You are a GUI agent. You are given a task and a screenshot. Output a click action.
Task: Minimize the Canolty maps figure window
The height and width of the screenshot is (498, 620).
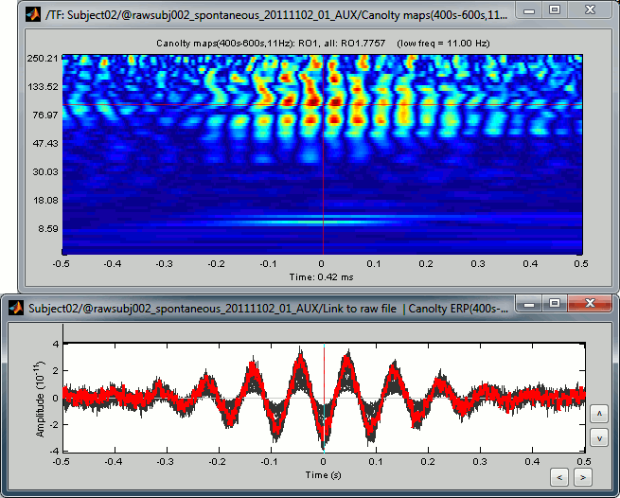(528, 10)
